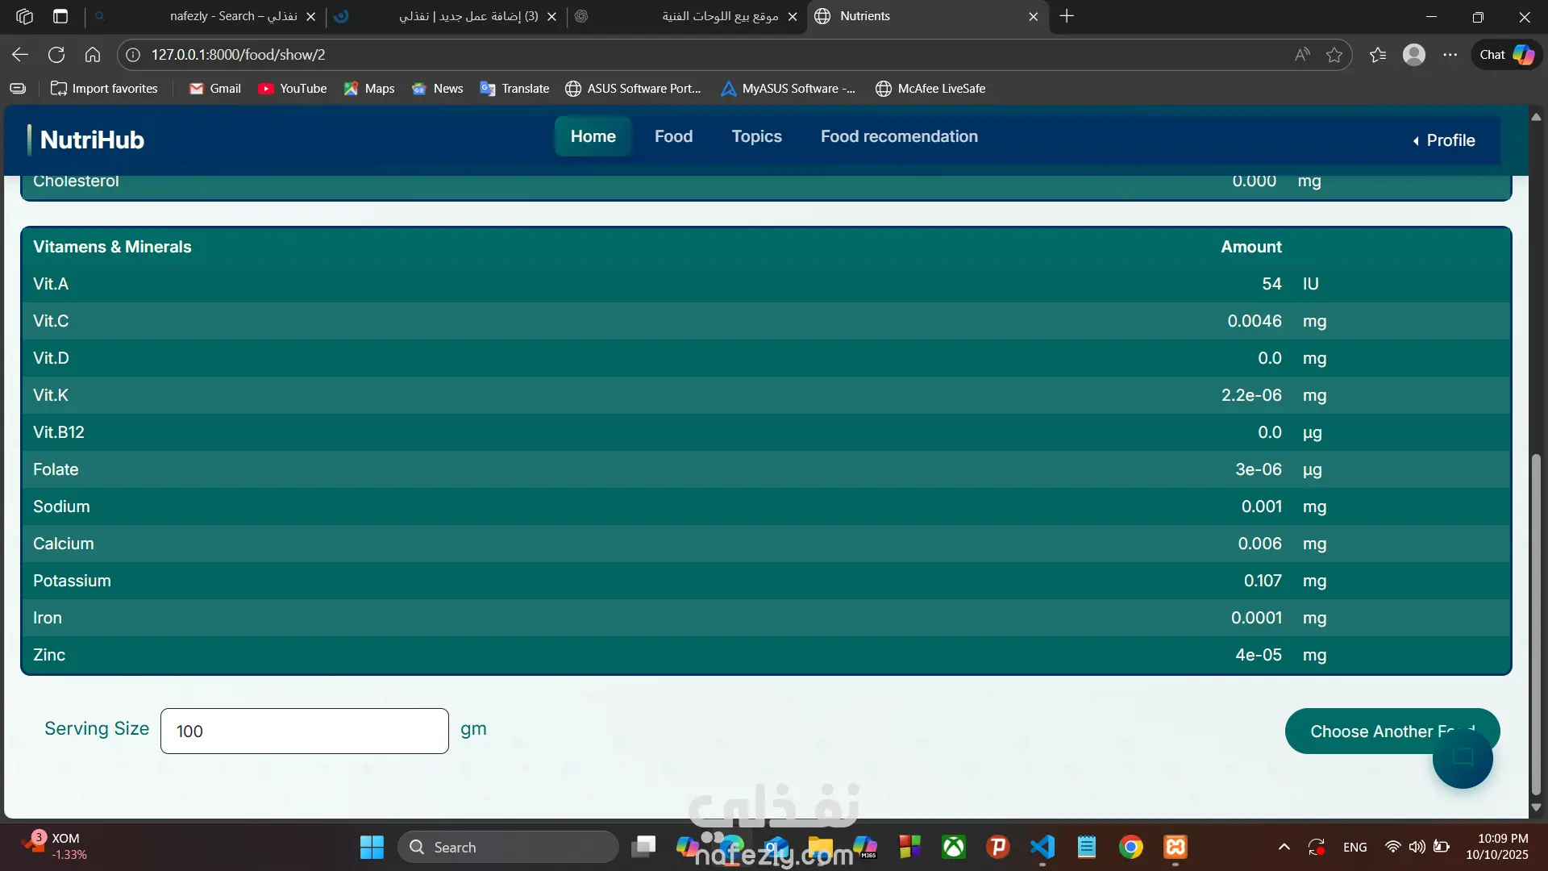This screenshot has width=1548, height=871.
Task: Click the Choose Another Food button
Action: [x=1371, y=731]
